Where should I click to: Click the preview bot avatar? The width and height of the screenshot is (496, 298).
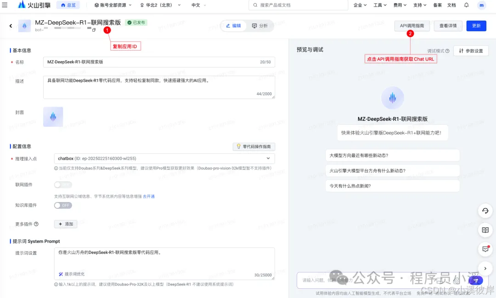tap(393, 98)
